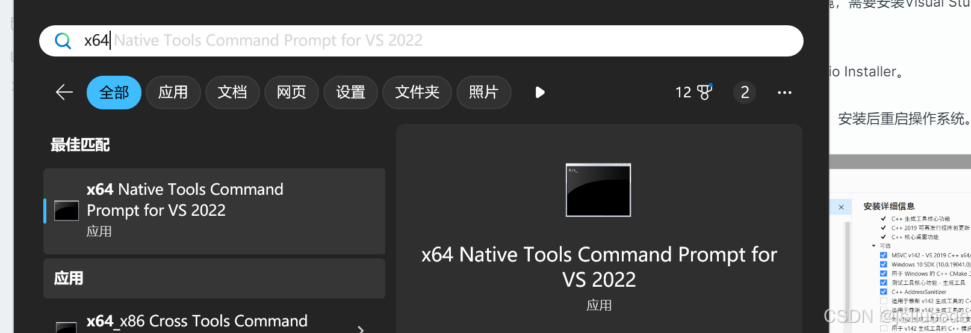
Task: Uncheck 测试工具核心功能 - 生成工具 checkbox
Action: tap(883, 283)
